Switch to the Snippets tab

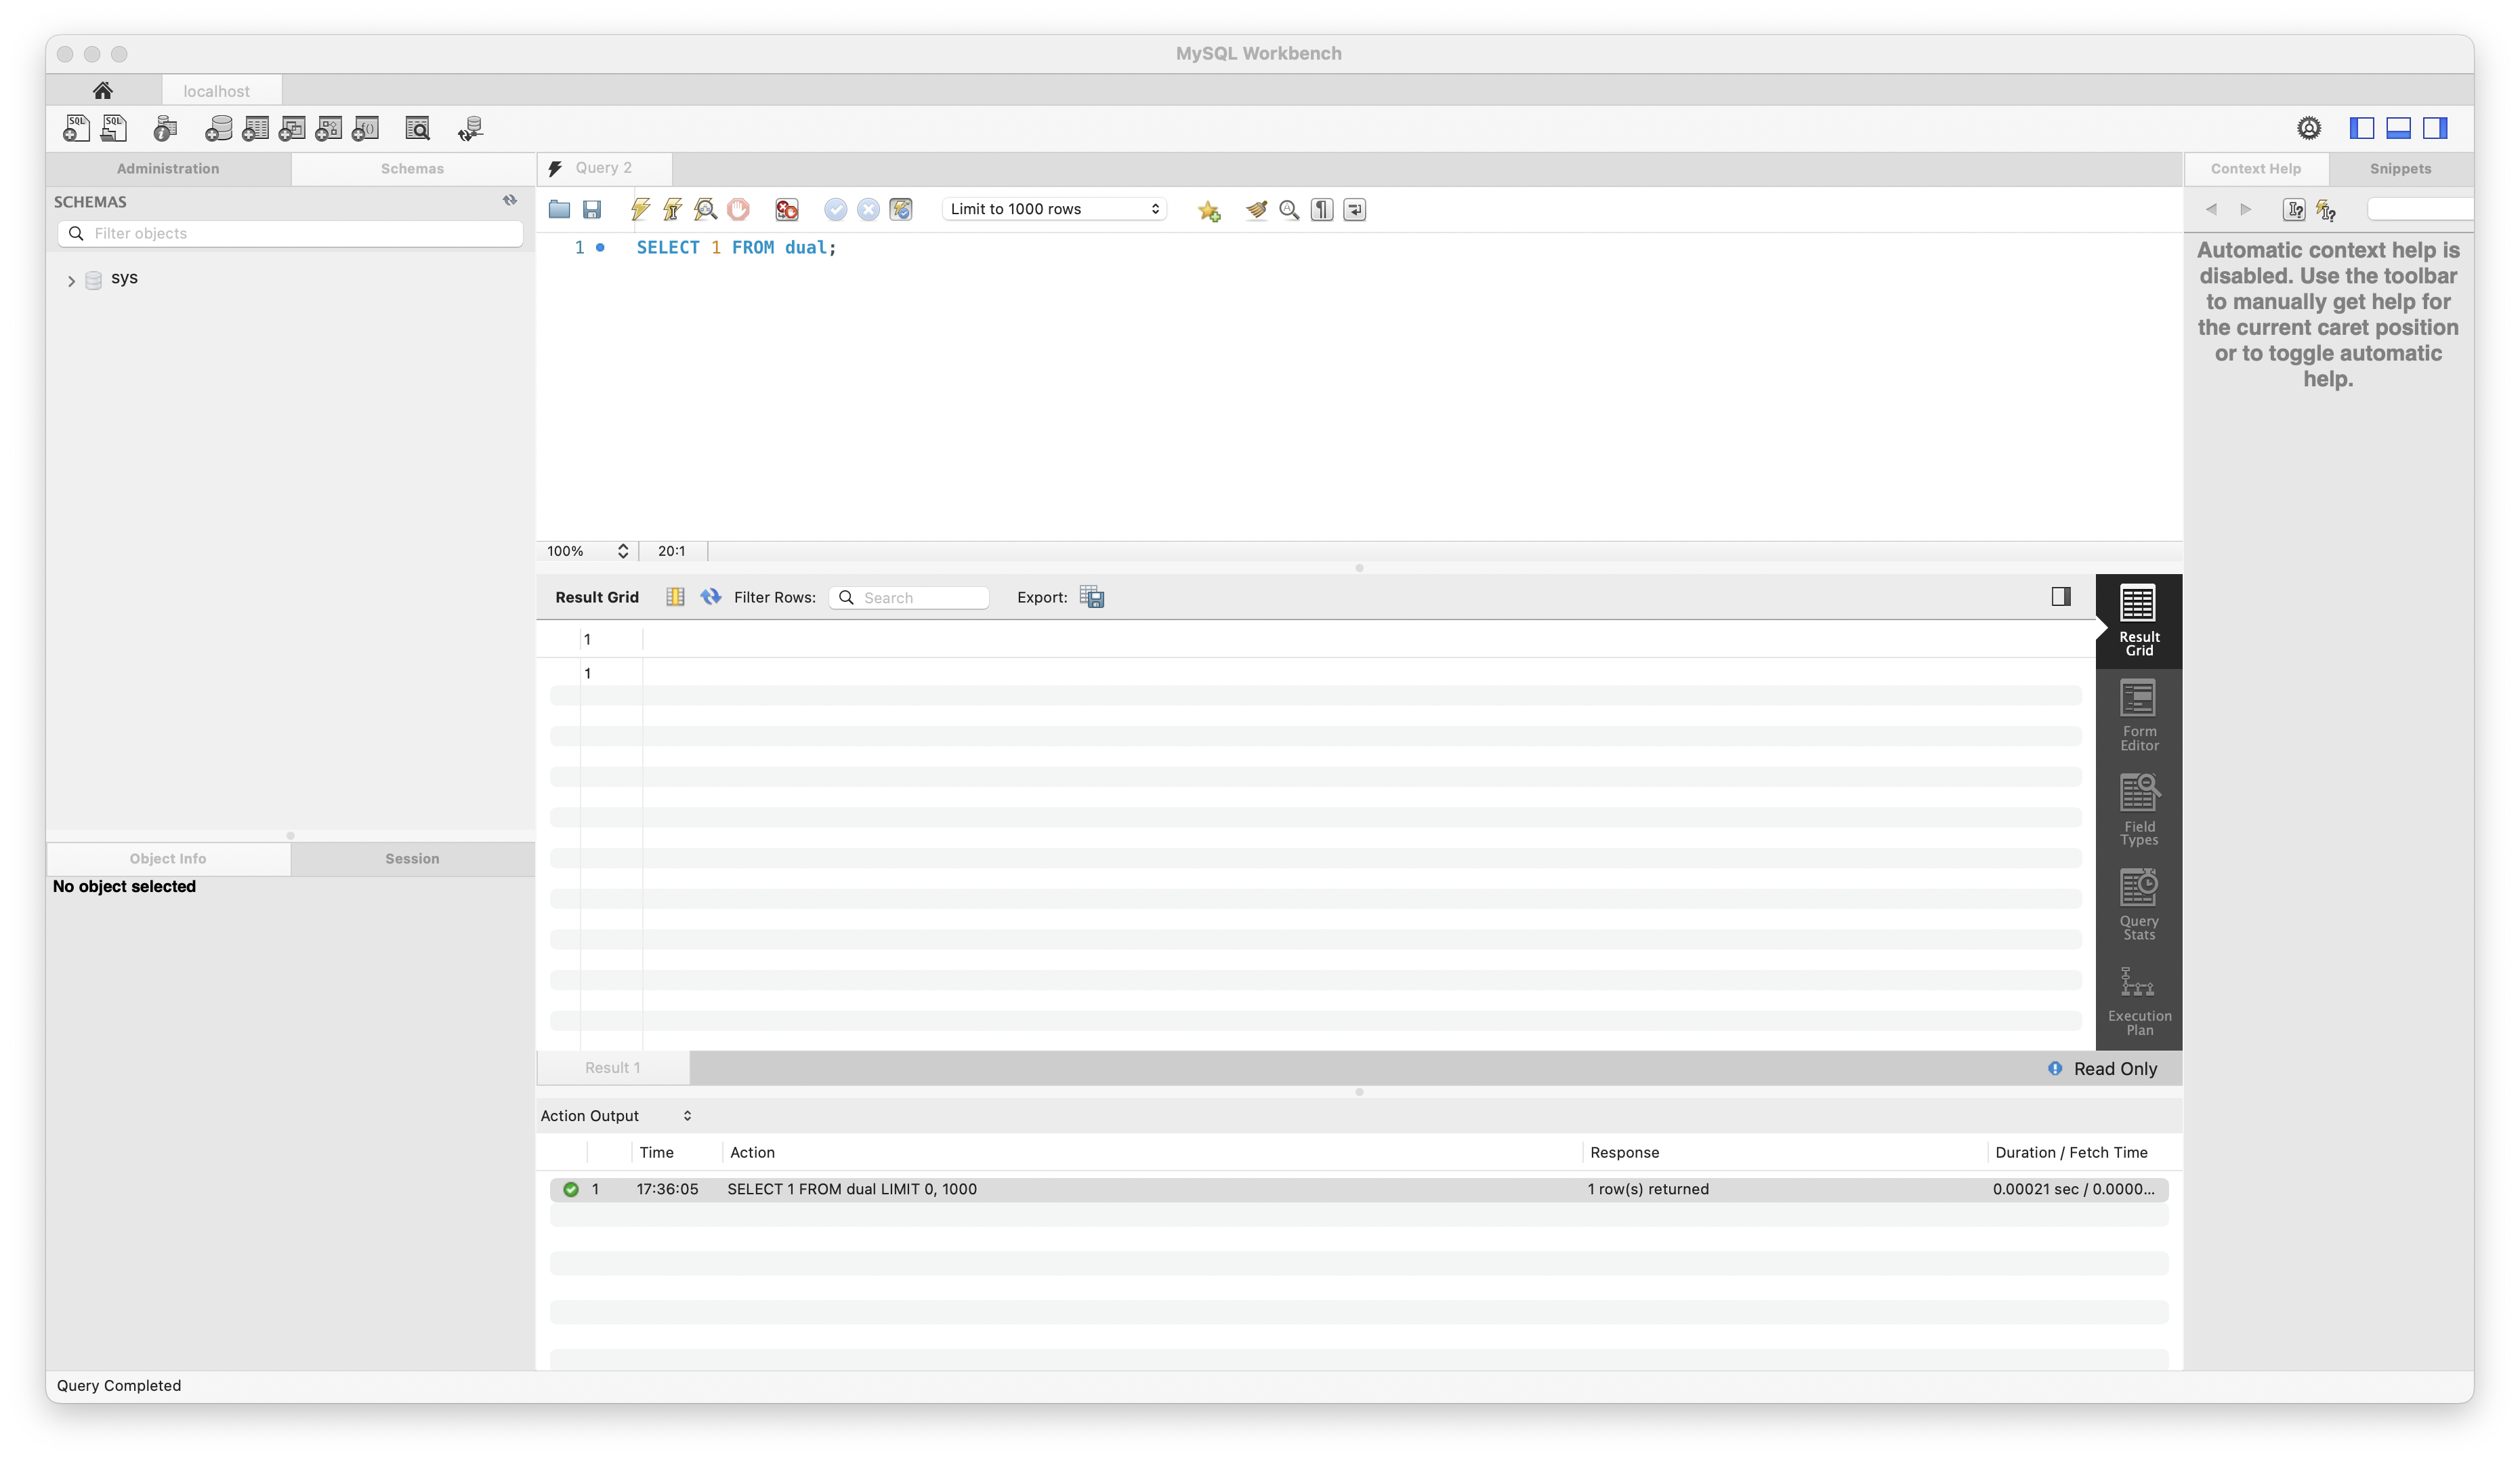point(2399,168)
